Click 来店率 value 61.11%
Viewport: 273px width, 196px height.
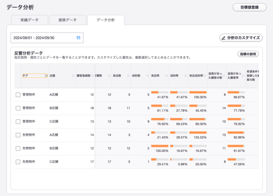pos(163,110)
